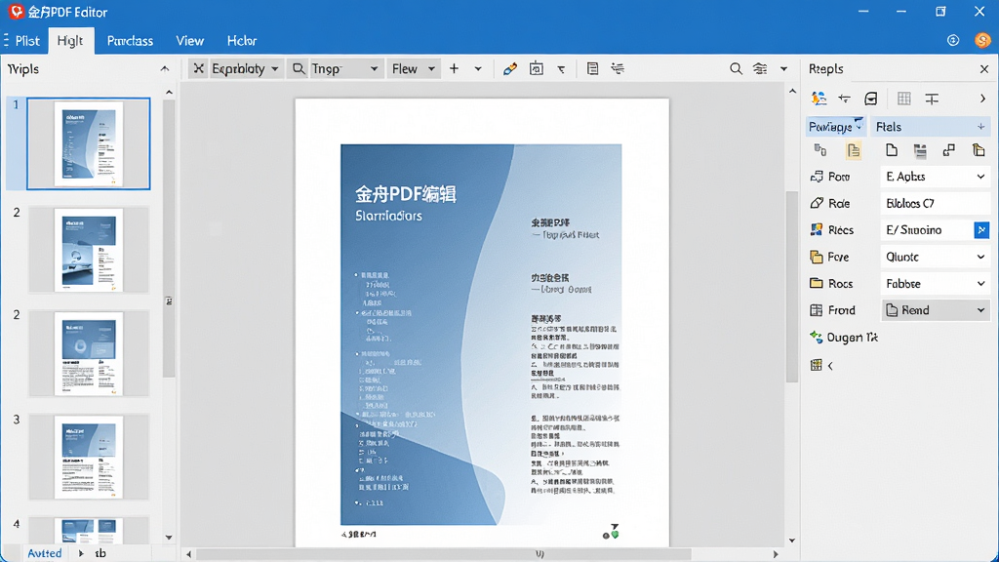The width and height of the screenshot is (999, 562).
Task: Expand more Rtepls panel icons with chevron
Action: (982, 99)
